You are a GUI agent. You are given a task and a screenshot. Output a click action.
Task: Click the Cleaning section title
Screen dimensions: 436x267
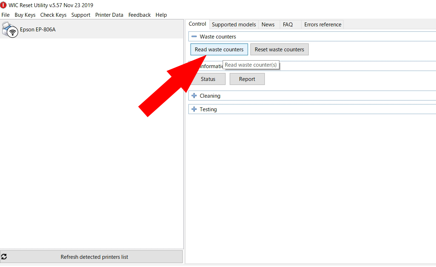pos(210,96)
